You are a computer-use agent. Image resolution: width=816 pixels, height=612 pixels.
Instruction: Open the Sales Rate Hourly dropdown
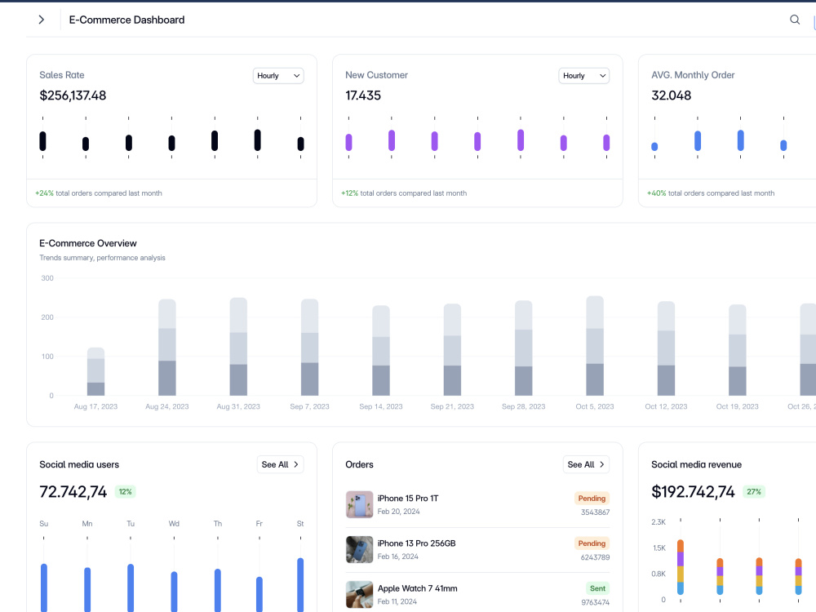click(278, 75)
